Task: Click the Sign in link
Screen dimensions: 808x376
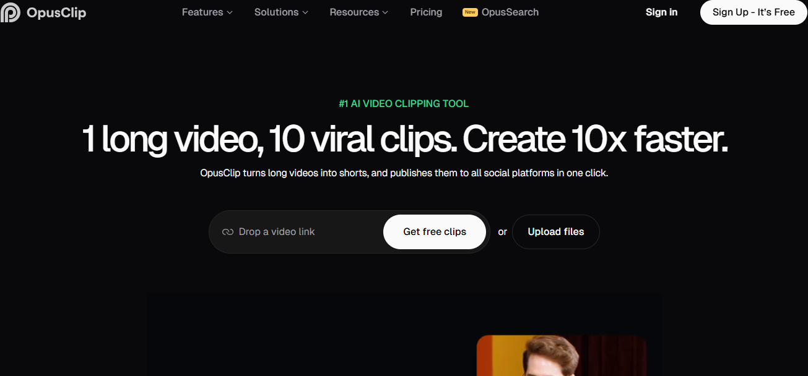Action: click(x=661, y=12)
